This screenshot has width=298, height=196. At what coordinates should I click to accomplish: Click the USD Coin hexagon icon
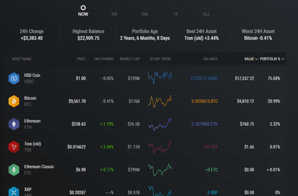14,78
